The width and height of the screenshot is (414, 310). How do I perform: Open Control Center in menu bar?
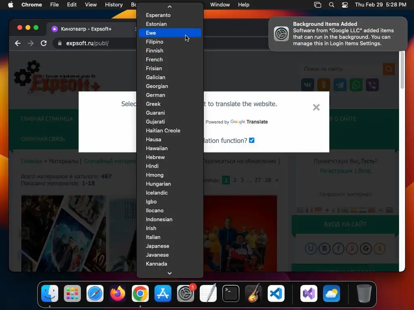(x=344, y=5)
